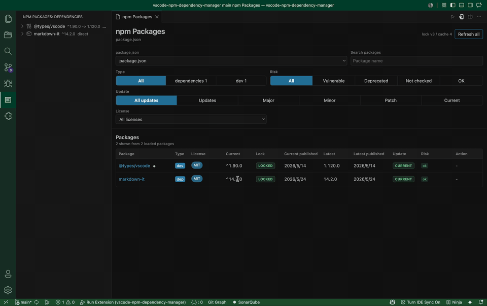Screen dimensions: 487x306
Task: Click the SonarQube status bar item
Action: (247, 302)
